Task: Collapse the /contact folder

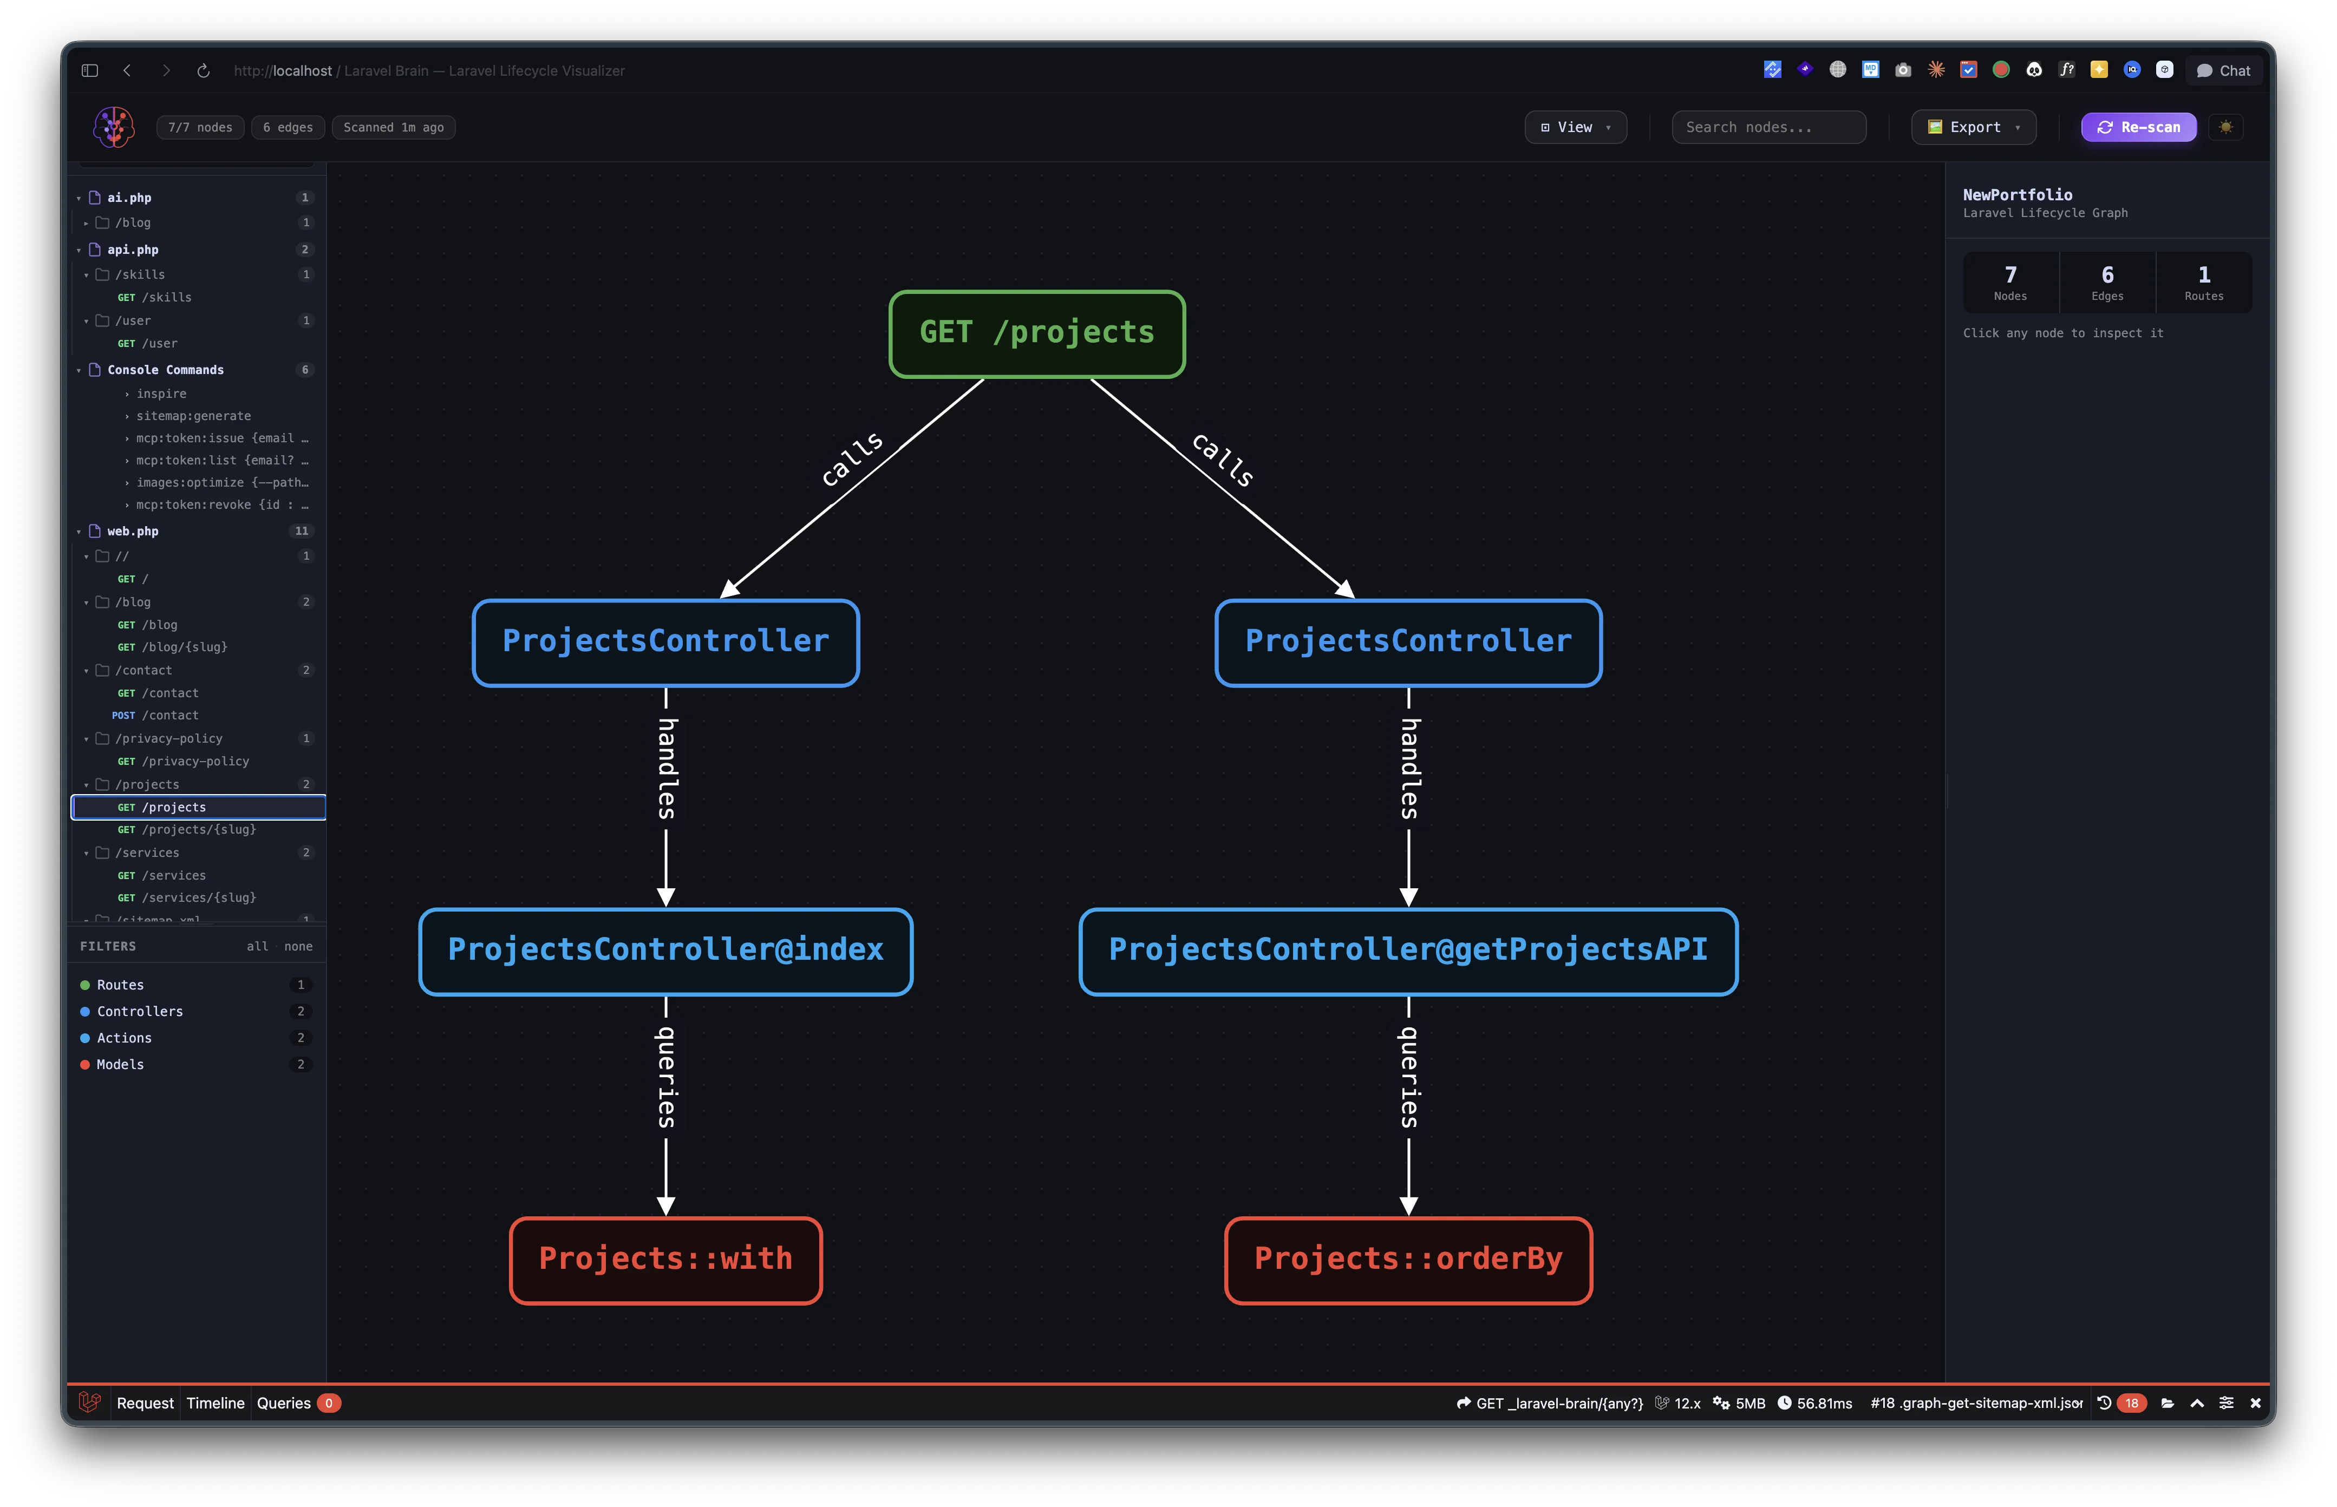Action: coord(87,670)
